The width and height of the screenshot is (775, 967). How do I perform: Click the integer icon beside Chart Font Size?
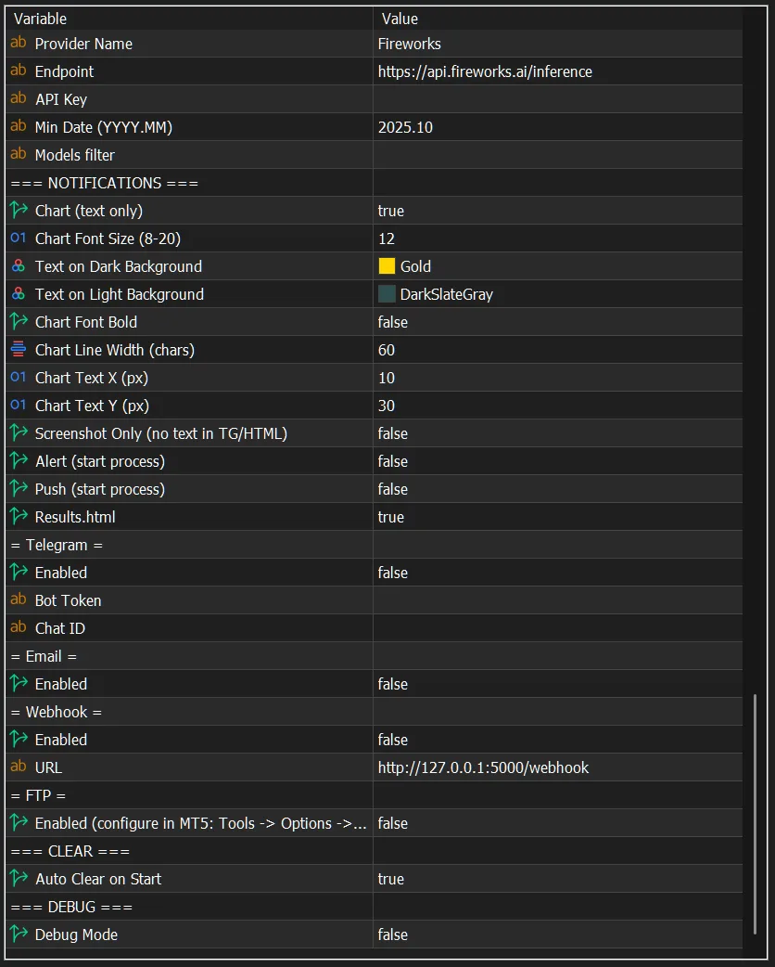pyautogui.click(x=19, y=239)
